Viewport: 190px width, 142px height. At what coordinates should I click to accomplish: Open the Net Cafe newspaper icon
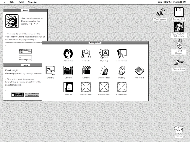139,70
